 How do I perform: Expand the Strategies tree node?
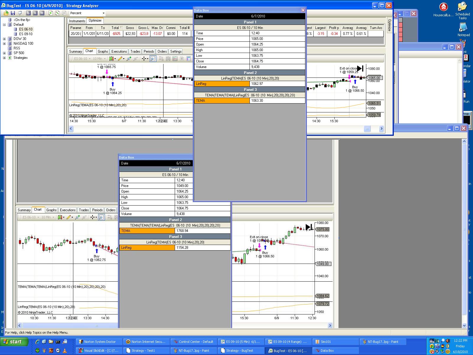(4, 58)
